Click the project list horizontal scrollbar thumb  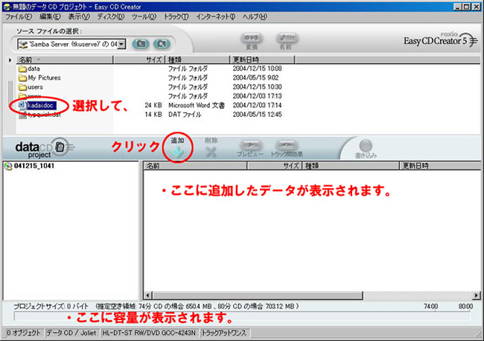(258, 296)
